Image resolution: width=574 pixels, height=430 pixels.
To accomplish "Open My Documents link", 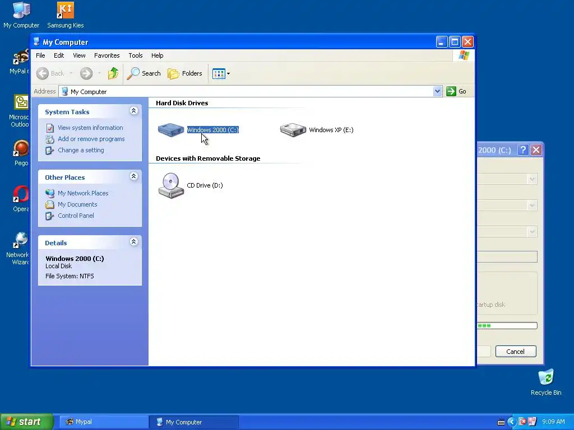I will (77, 204).
